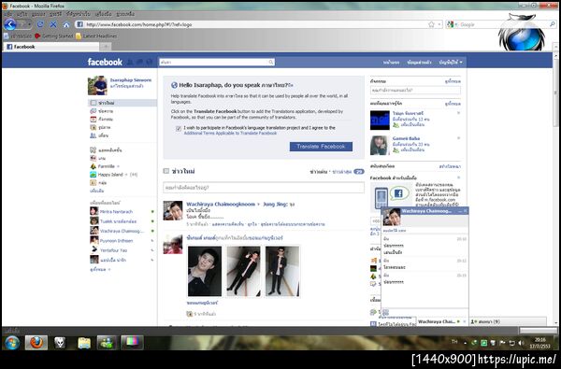Screen dimensions: 561x369
Task: Open Additional Terms Applicable to Translate Facebook link
Action: point(230,133)
